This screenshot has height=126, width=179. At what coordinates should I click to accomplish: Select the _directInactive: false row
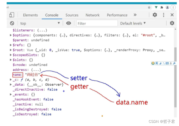35,90
